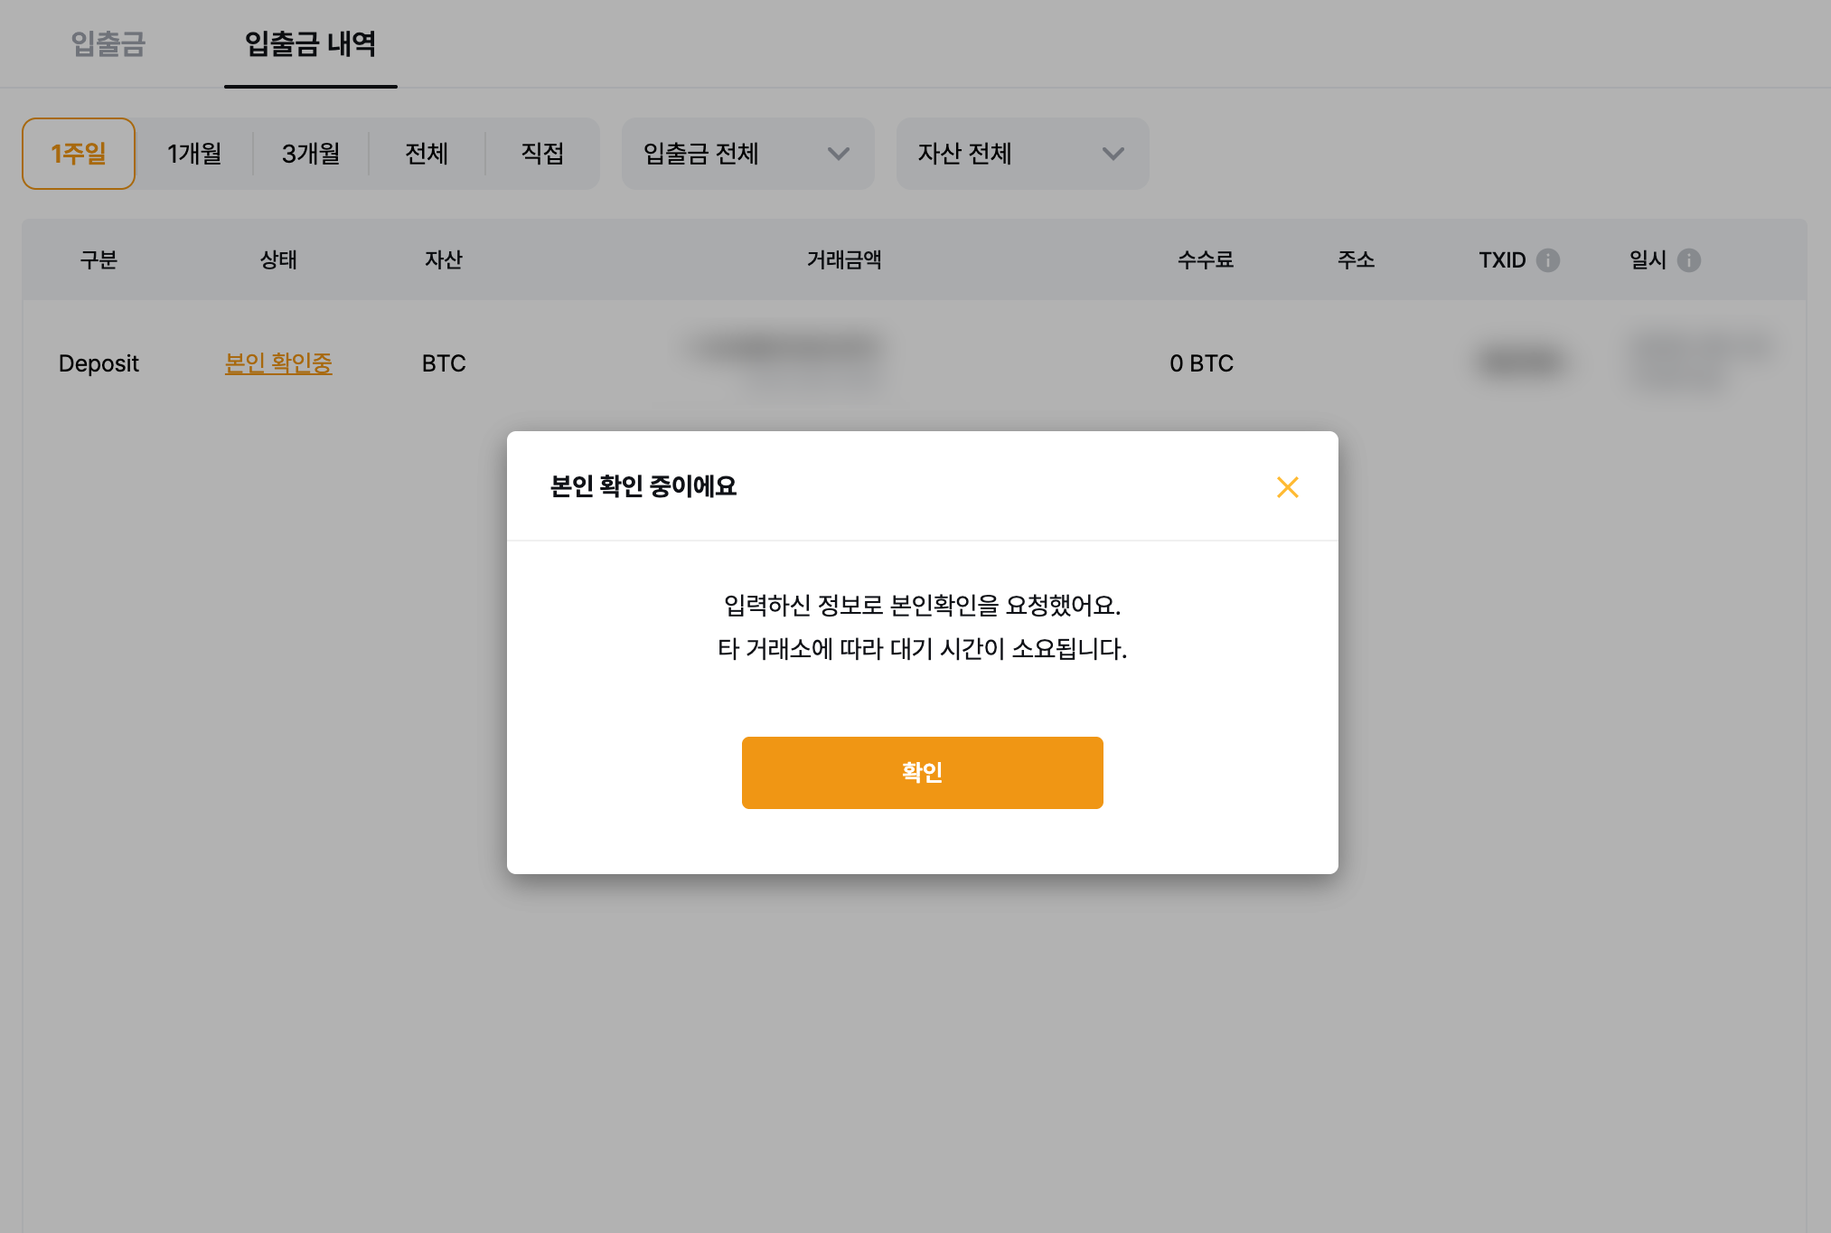
Task: Open the 본인 확인중 status link
Action: tap(278, 363)
